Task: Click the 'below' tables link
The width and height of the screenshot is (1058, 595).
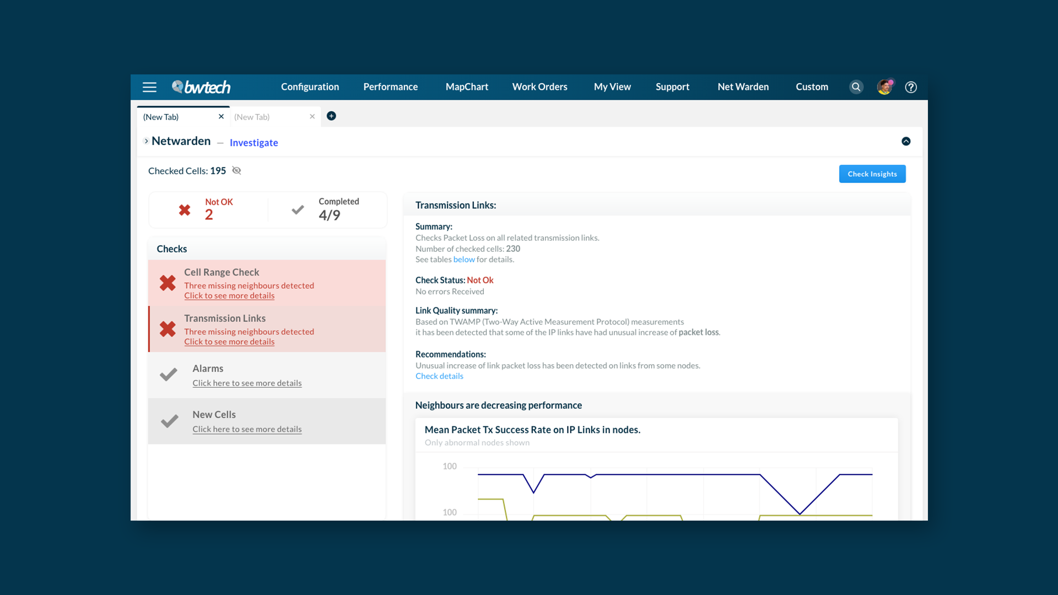Action: (x=463, y=259)
